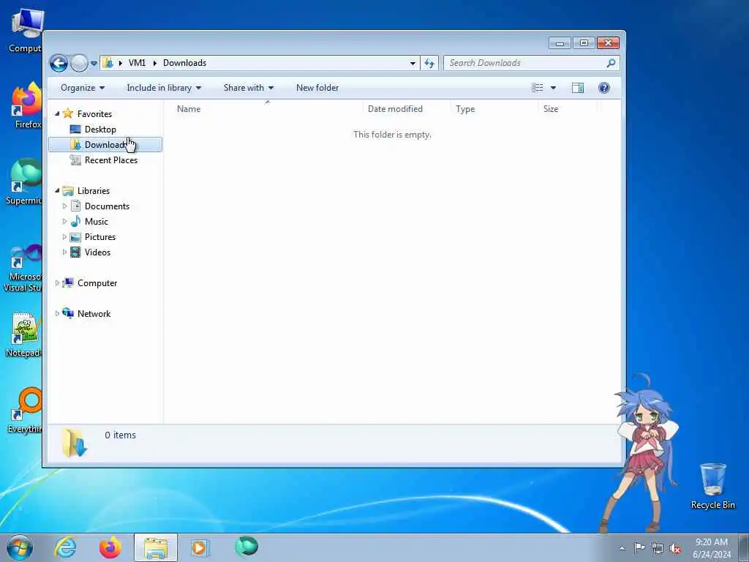Select the Music library
This screenshot has width=749, height=562.
click(x=96, y=221)
